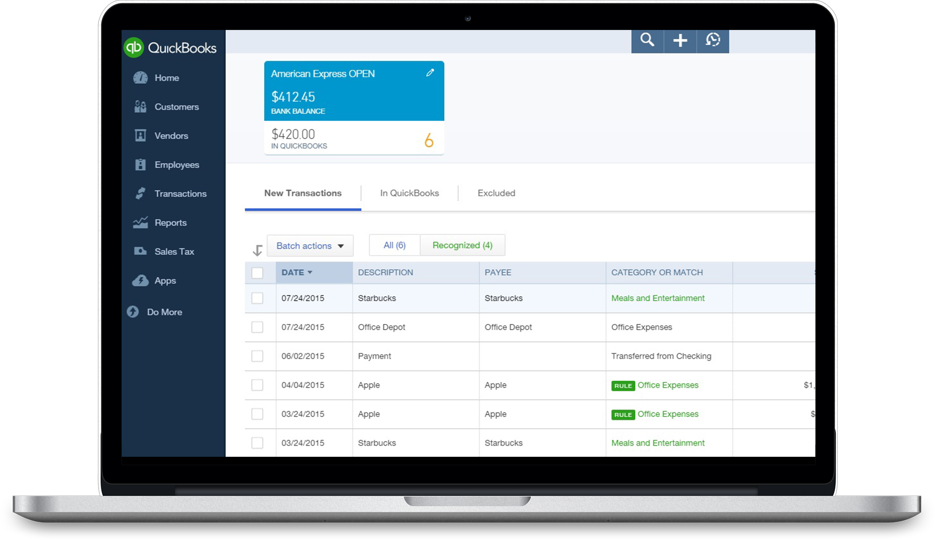Open the recent transactions clock icon
The image size is (935, 540).
(713, 41)
